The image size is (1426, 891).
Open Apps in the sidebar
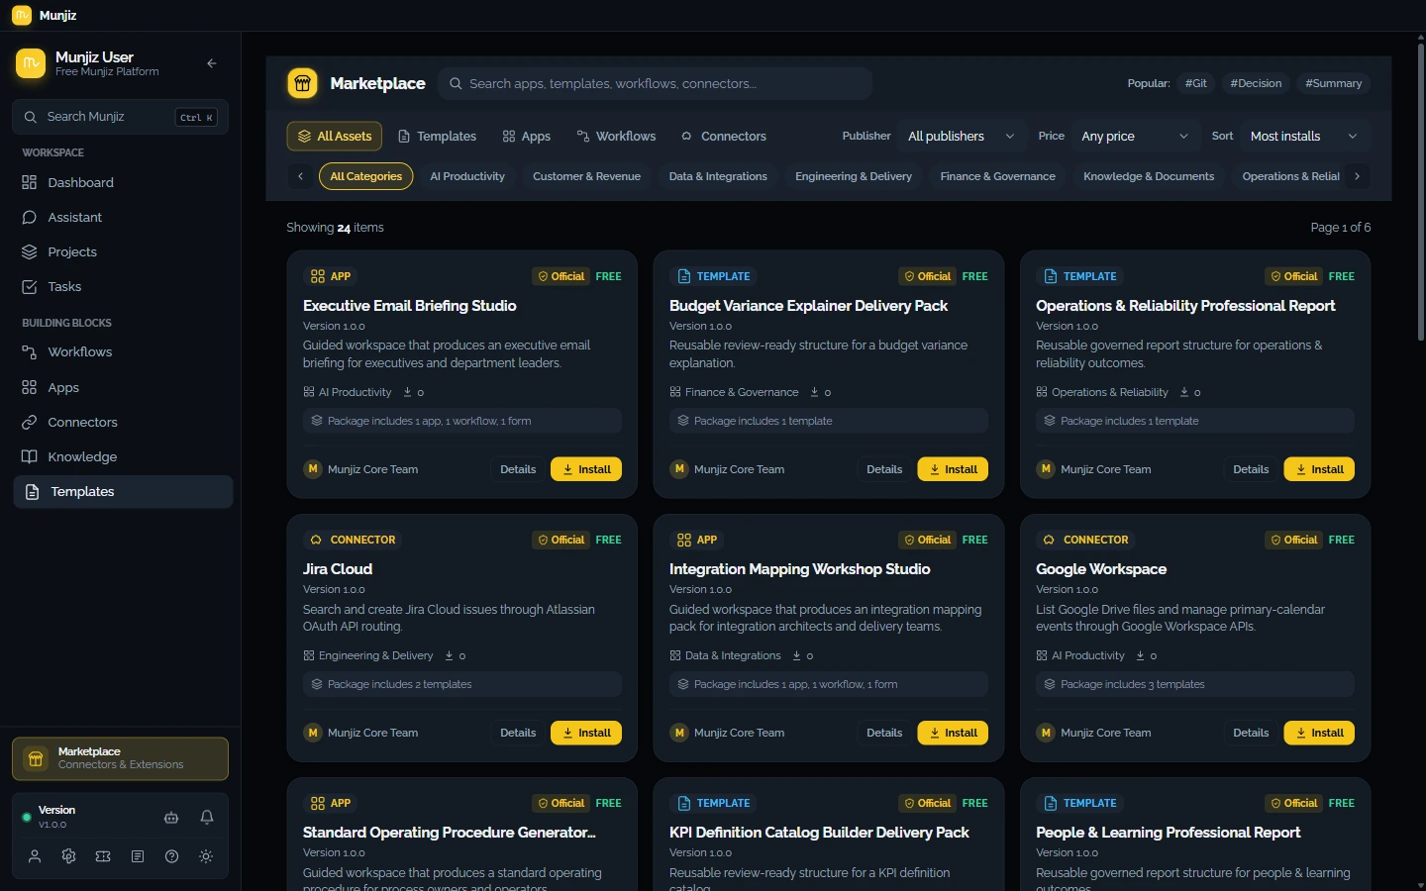tap(123, 388)
